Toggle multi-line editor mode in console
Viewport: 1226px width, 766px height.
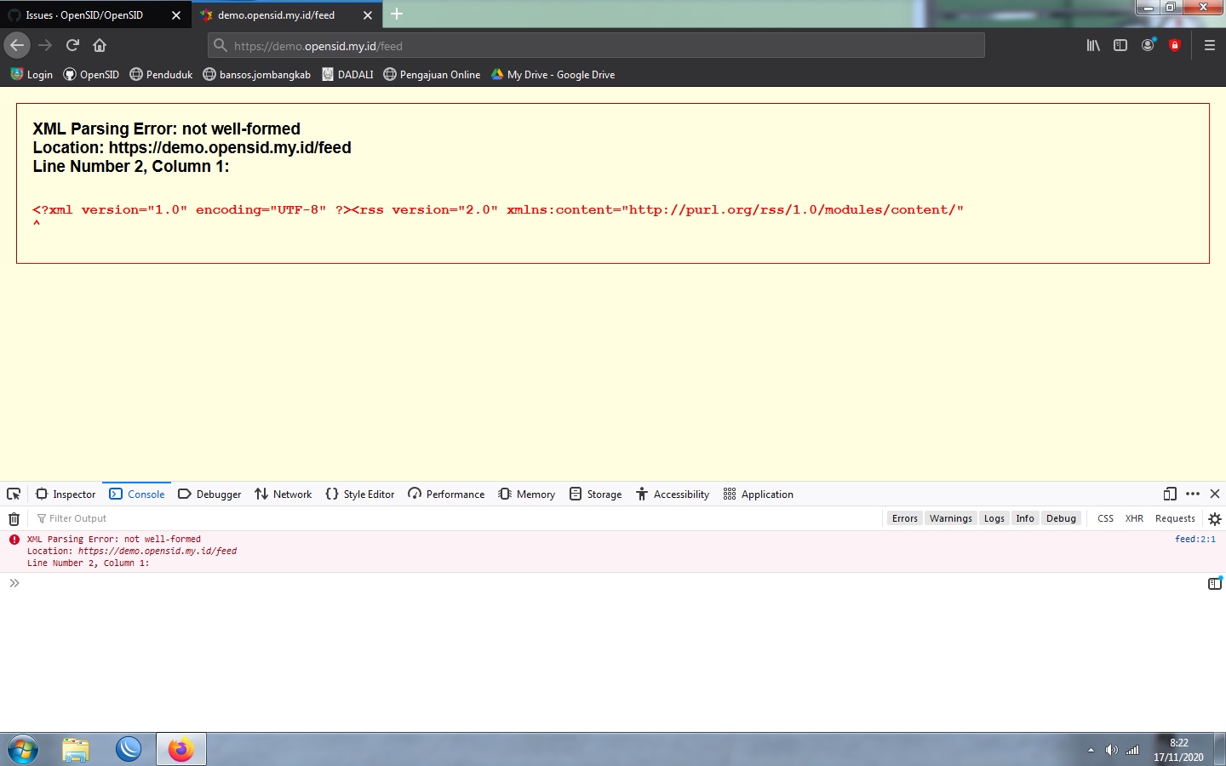(1215, 583)
